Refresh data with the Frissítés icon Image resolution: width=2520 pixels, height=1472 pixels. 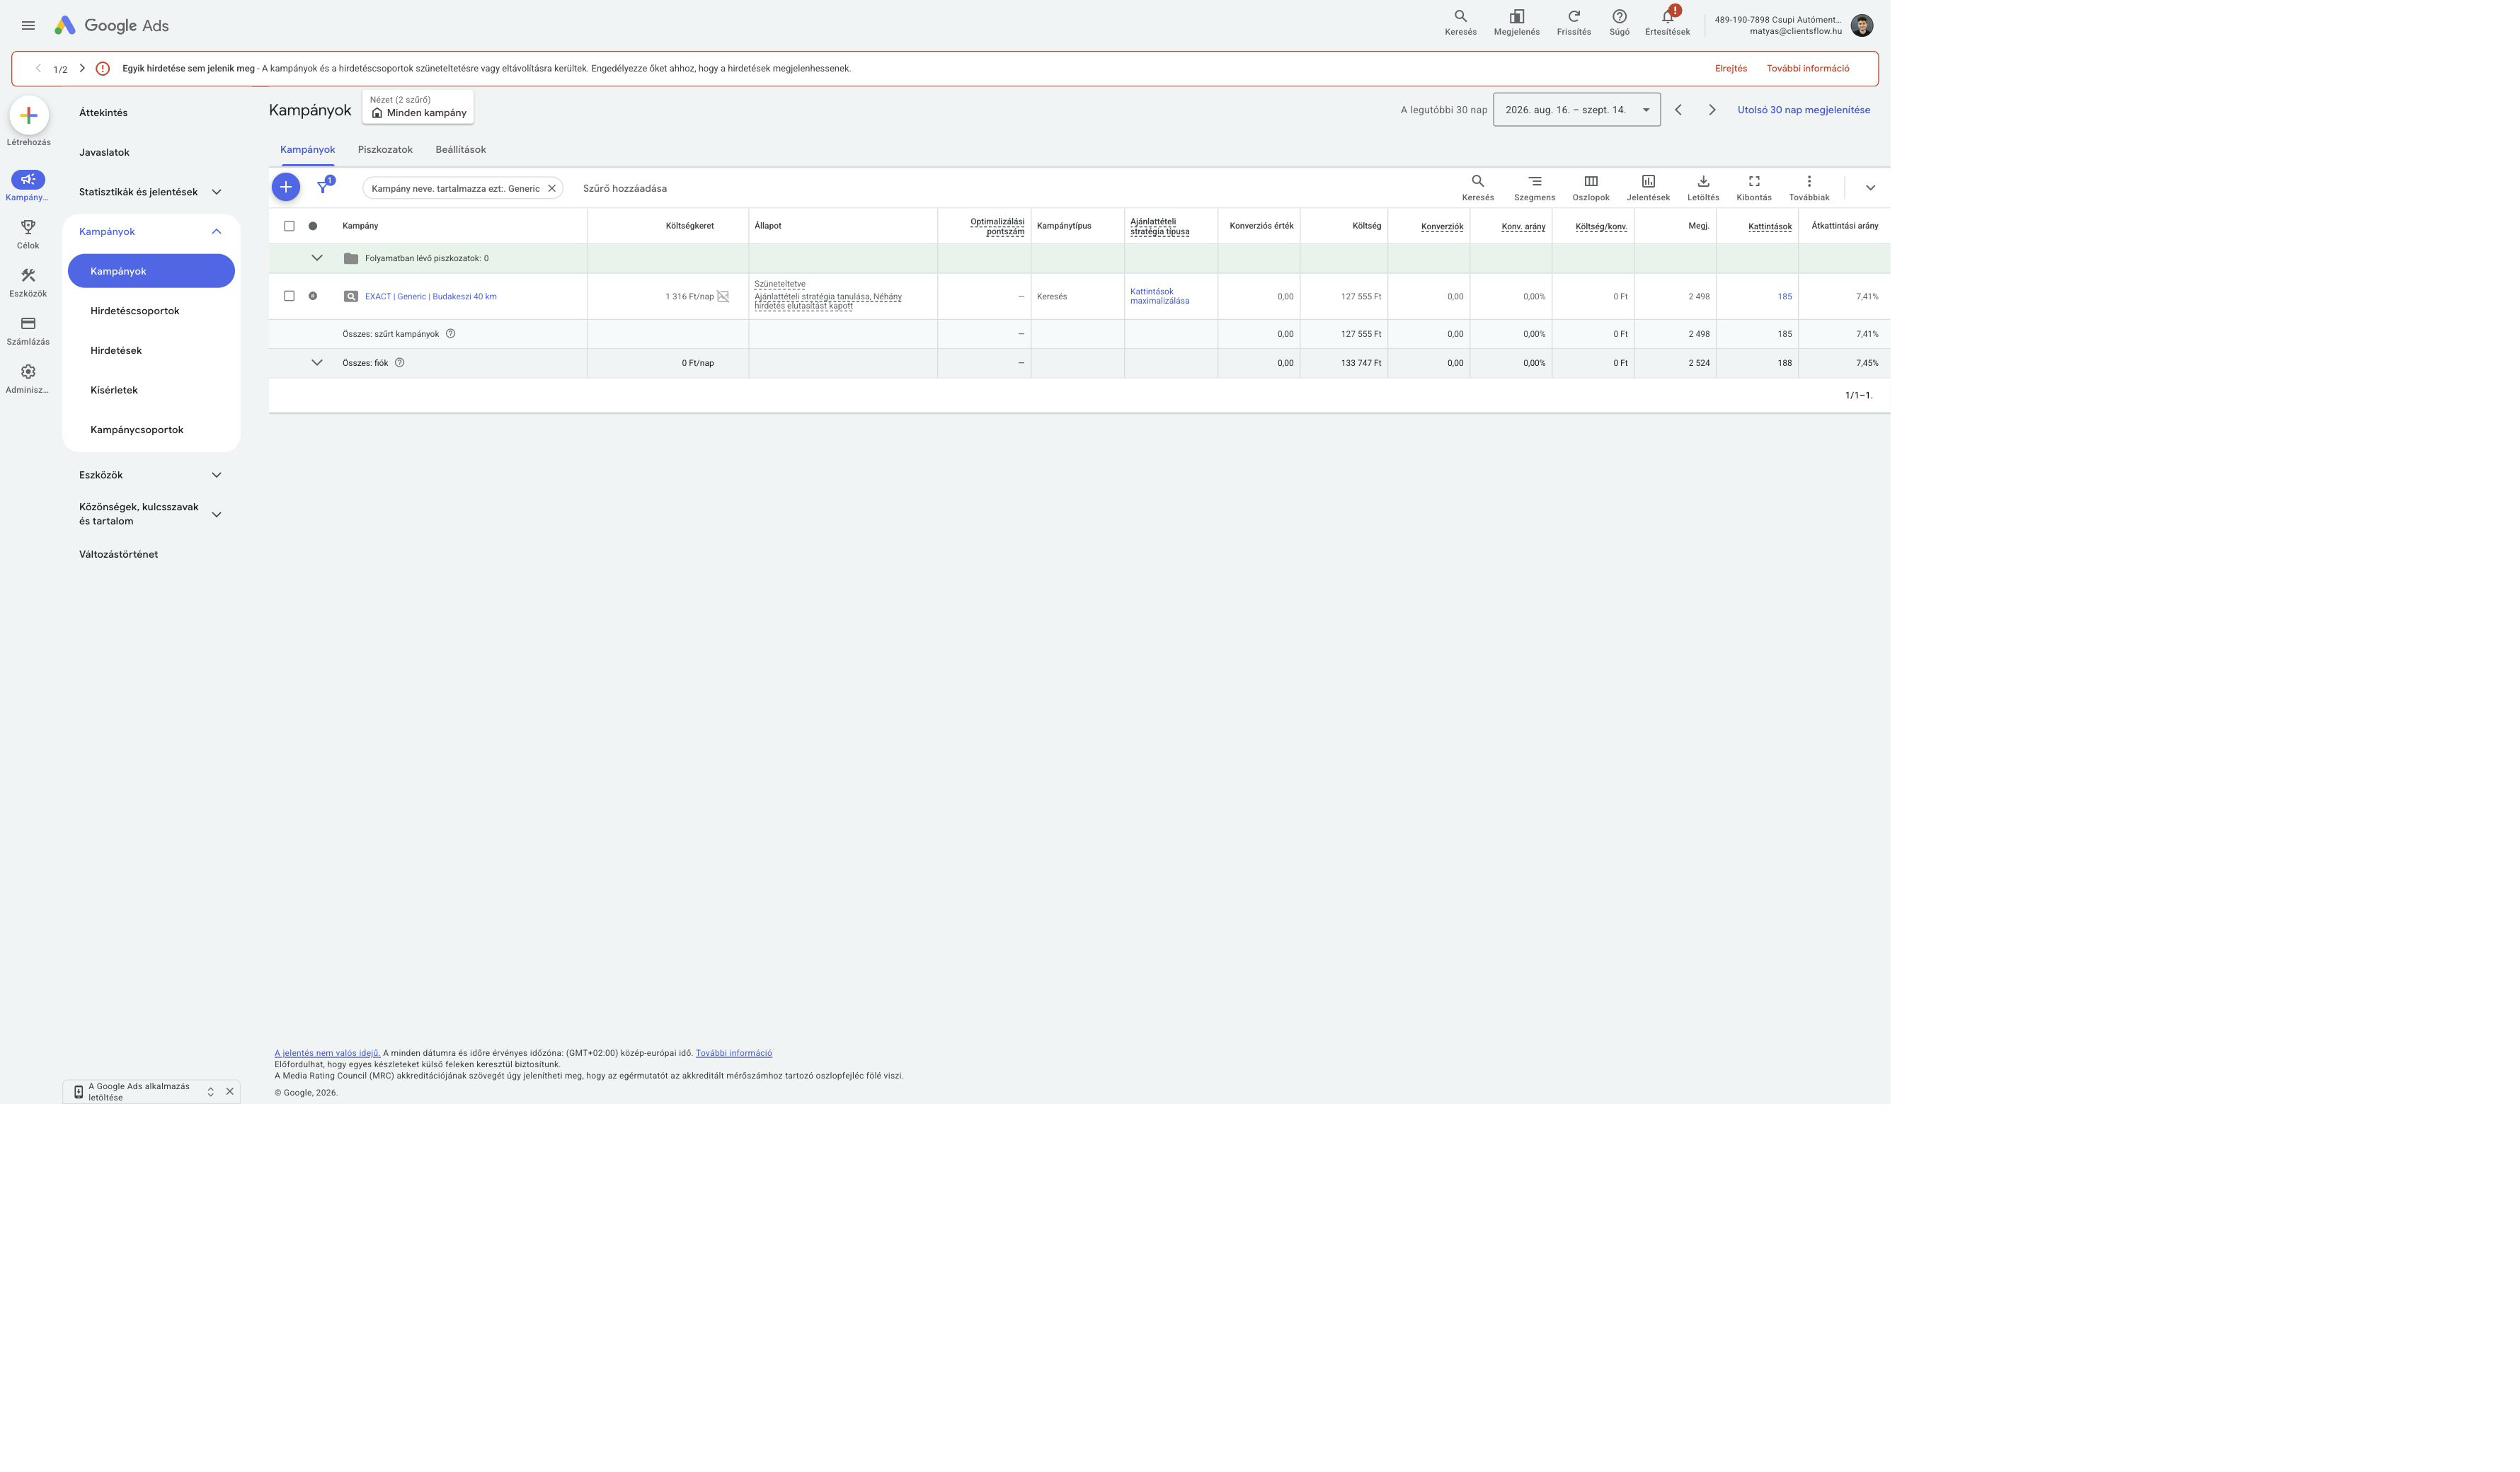[x=1573, y=22]
